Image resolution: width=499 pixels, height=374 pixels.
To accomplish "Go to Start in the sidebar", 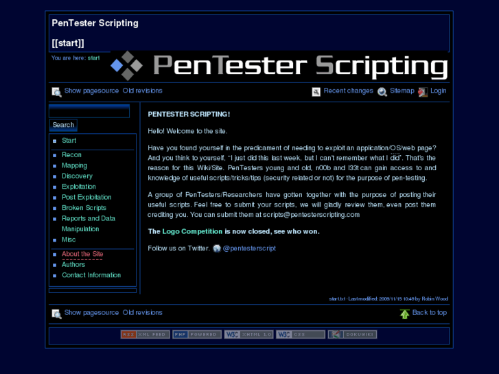I will [69, 141].
